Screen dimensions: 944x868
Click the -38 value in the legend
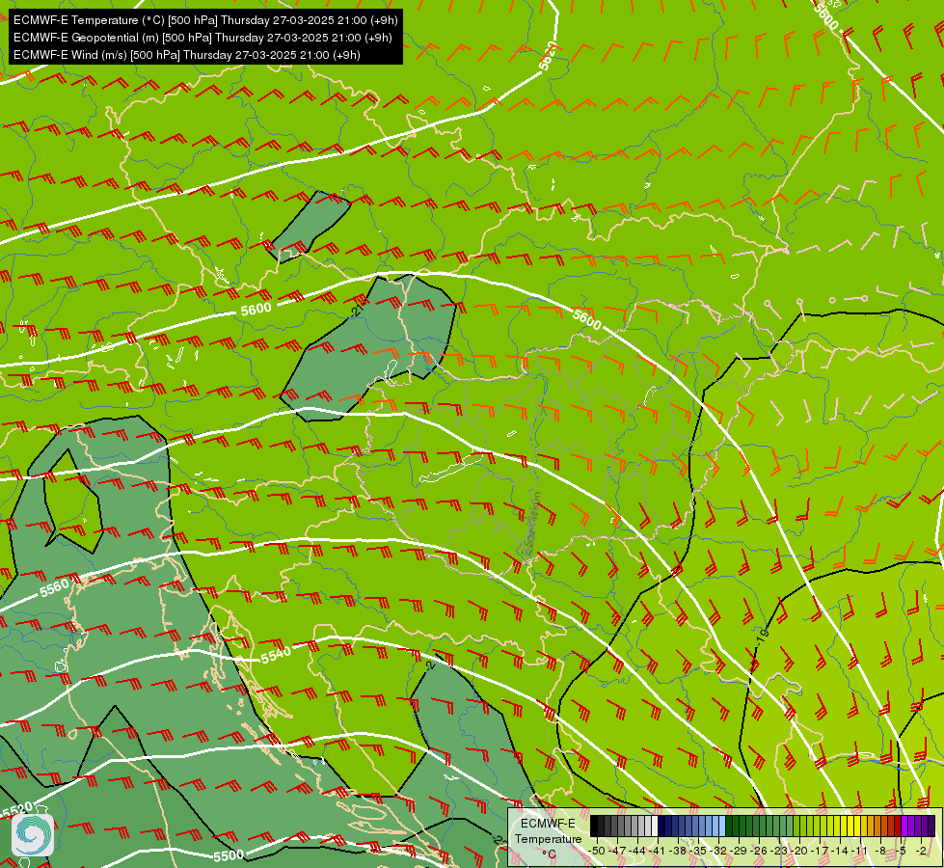(677, 852)
